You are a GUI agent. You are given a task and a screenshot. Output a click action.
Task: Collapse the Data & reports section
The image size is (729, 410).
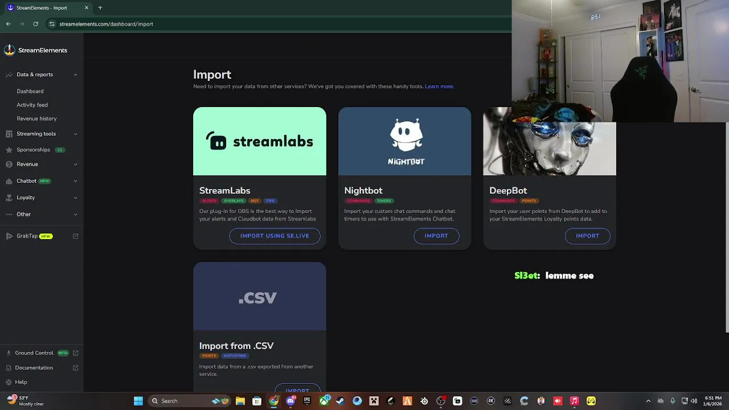75,75
